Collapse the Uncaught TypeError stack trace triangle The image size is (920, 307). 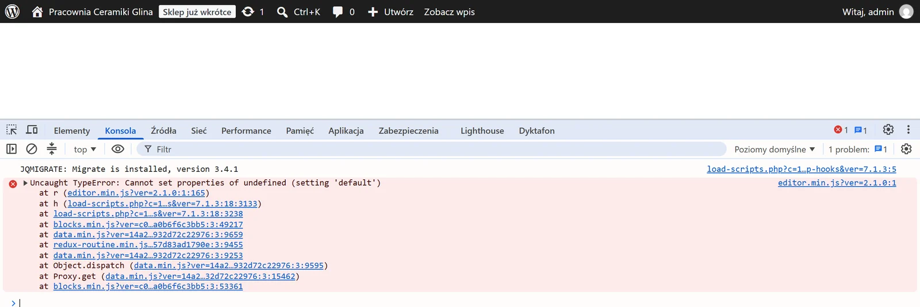(x=25, y=183)
